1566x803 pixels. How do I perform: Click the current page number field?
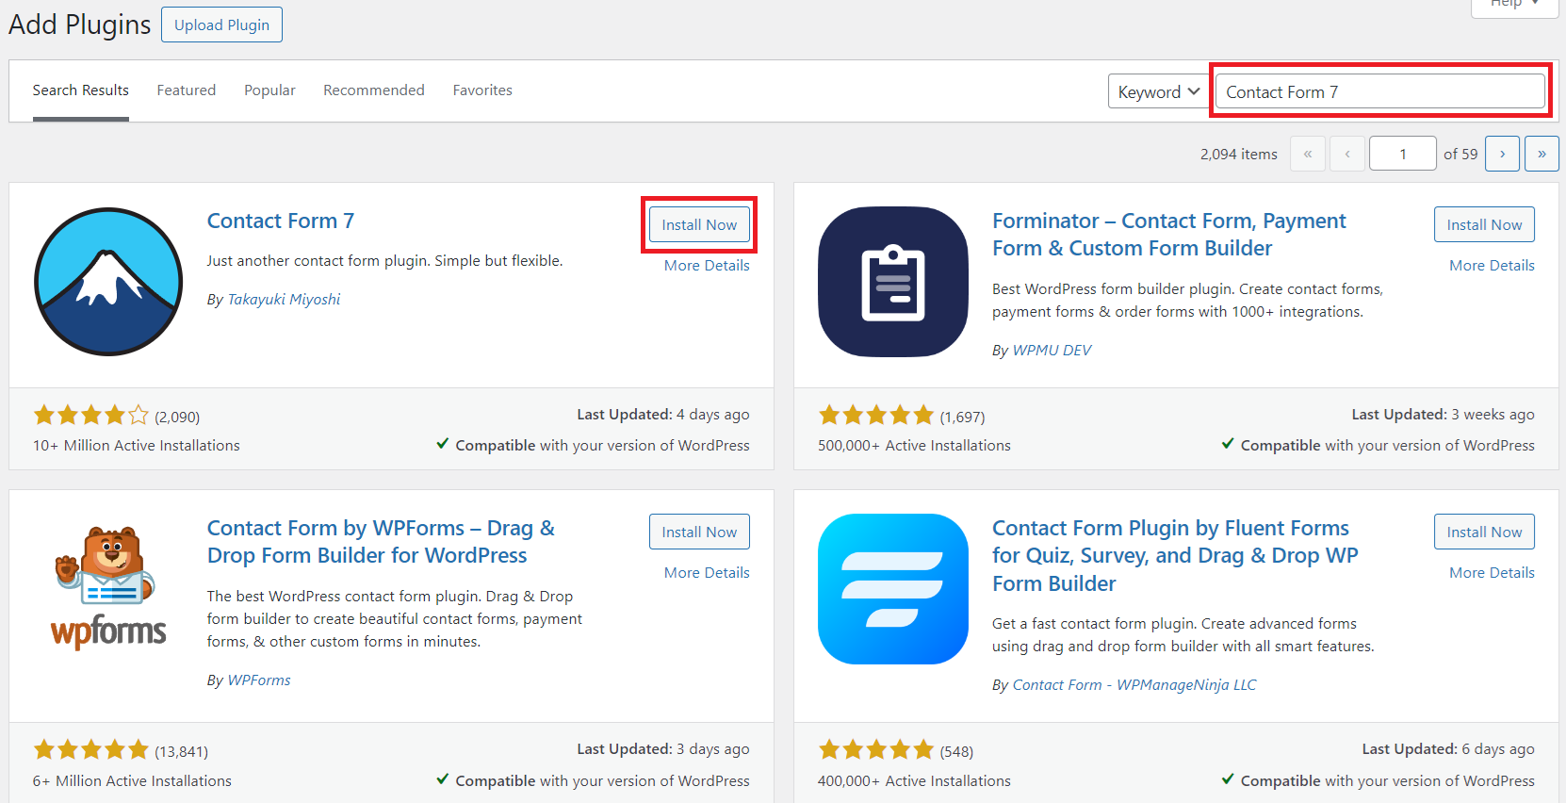pos(1402,154)
